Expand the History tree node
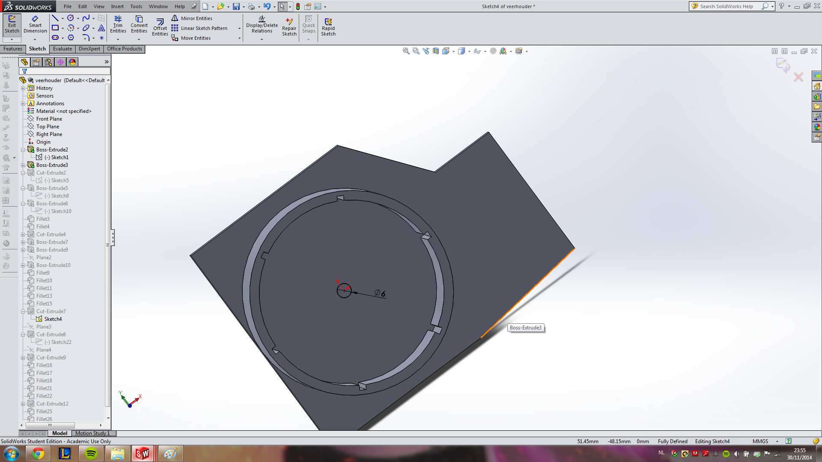The height and width of the screenshot is (462, 822). [23, 88]
